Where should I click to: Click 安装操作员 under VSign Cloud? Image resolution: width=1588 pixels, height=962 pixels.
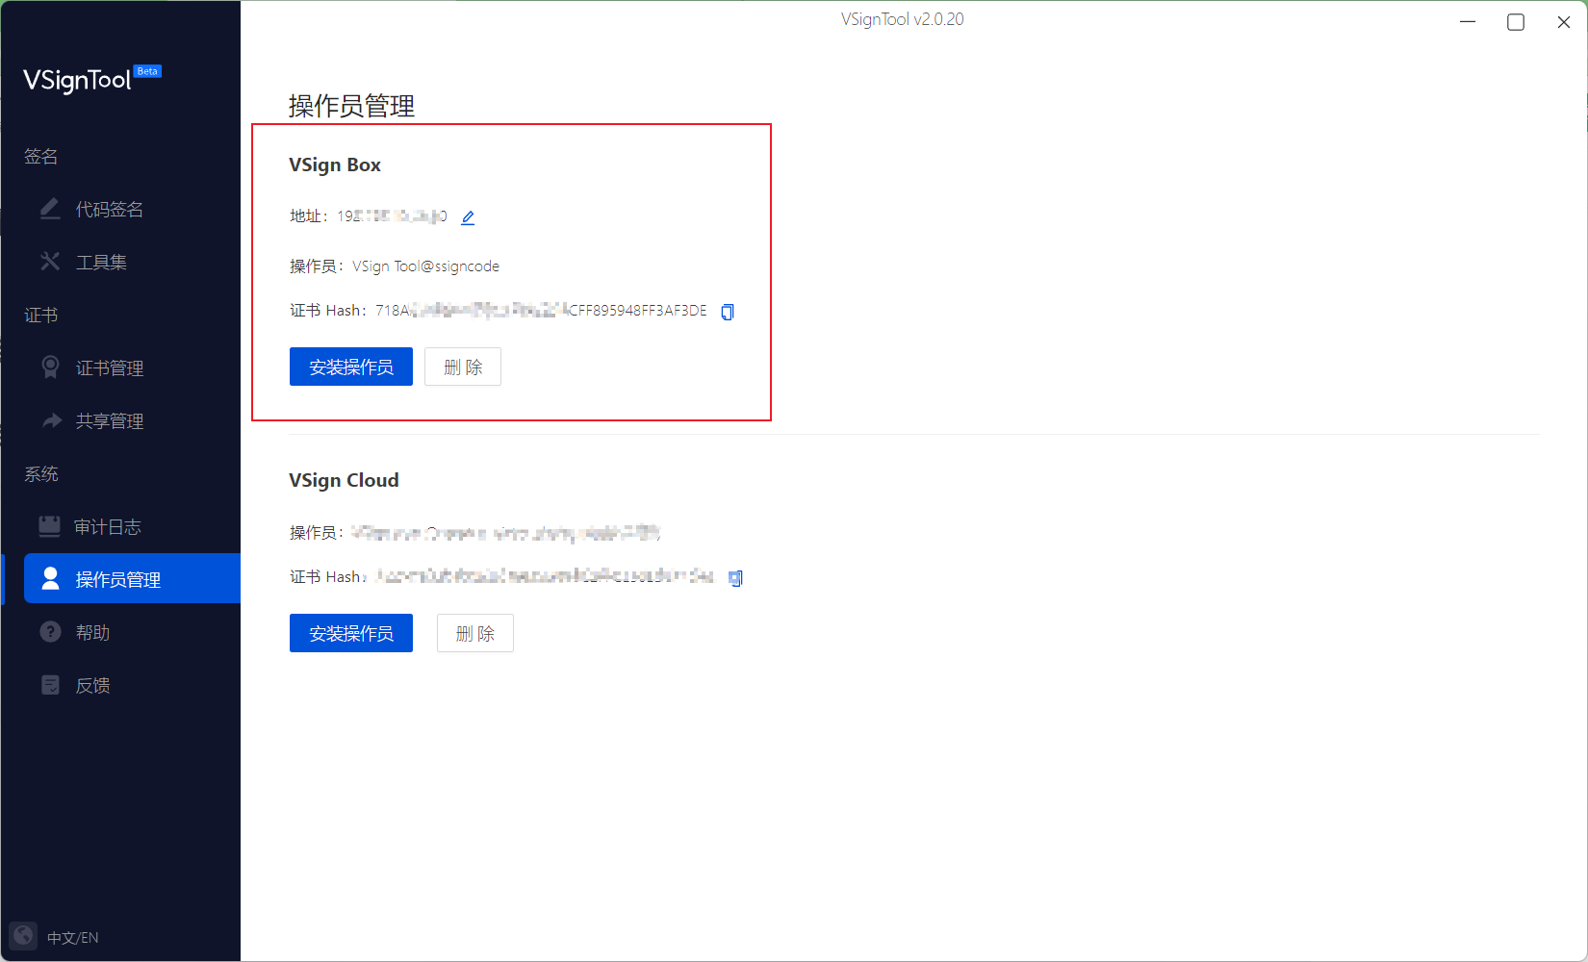tap(350, 633)
